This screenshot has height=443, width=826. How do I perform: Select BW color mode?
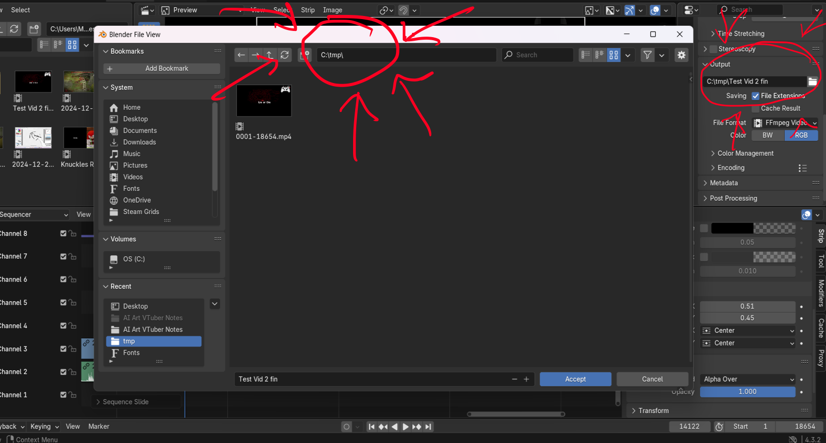pos(768,135)
